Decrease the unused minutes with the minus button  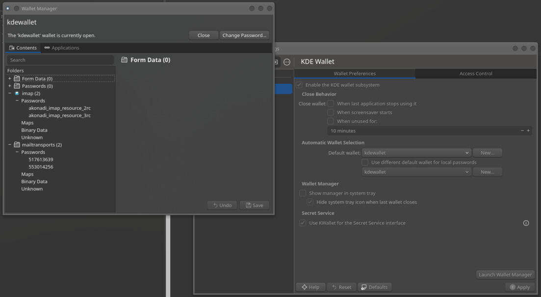coord(522,131)
